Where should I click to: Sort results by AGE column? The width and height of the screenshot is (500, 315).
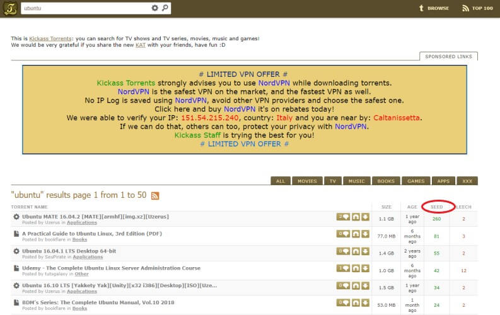412,207
